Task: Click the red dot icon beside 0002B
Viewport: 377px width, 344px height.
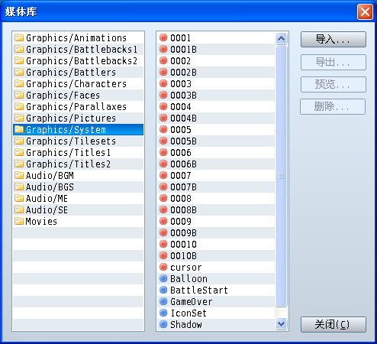Action: pos(163,72)
